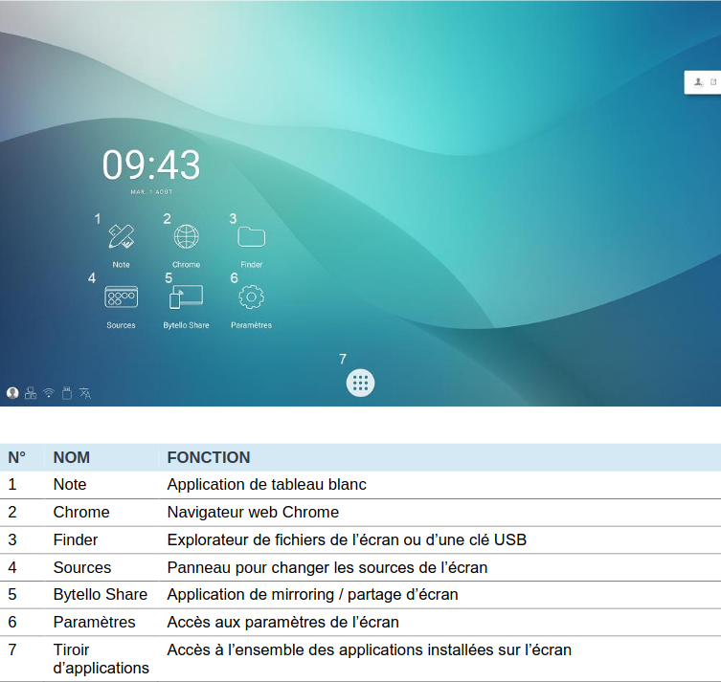
Task: Click the date line under the clock
Action: pos(151,192)
